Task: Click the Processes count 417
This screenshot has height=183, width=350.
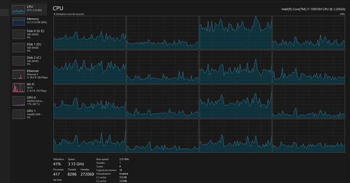Action: pos(57,174)
